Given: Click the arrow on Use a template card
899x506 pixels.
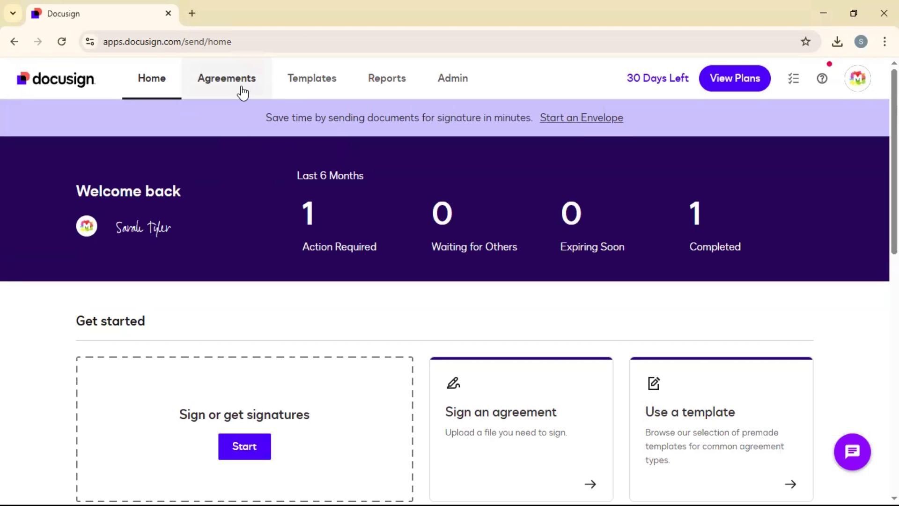Looking at the screenshot, I should tap(790, 484).
